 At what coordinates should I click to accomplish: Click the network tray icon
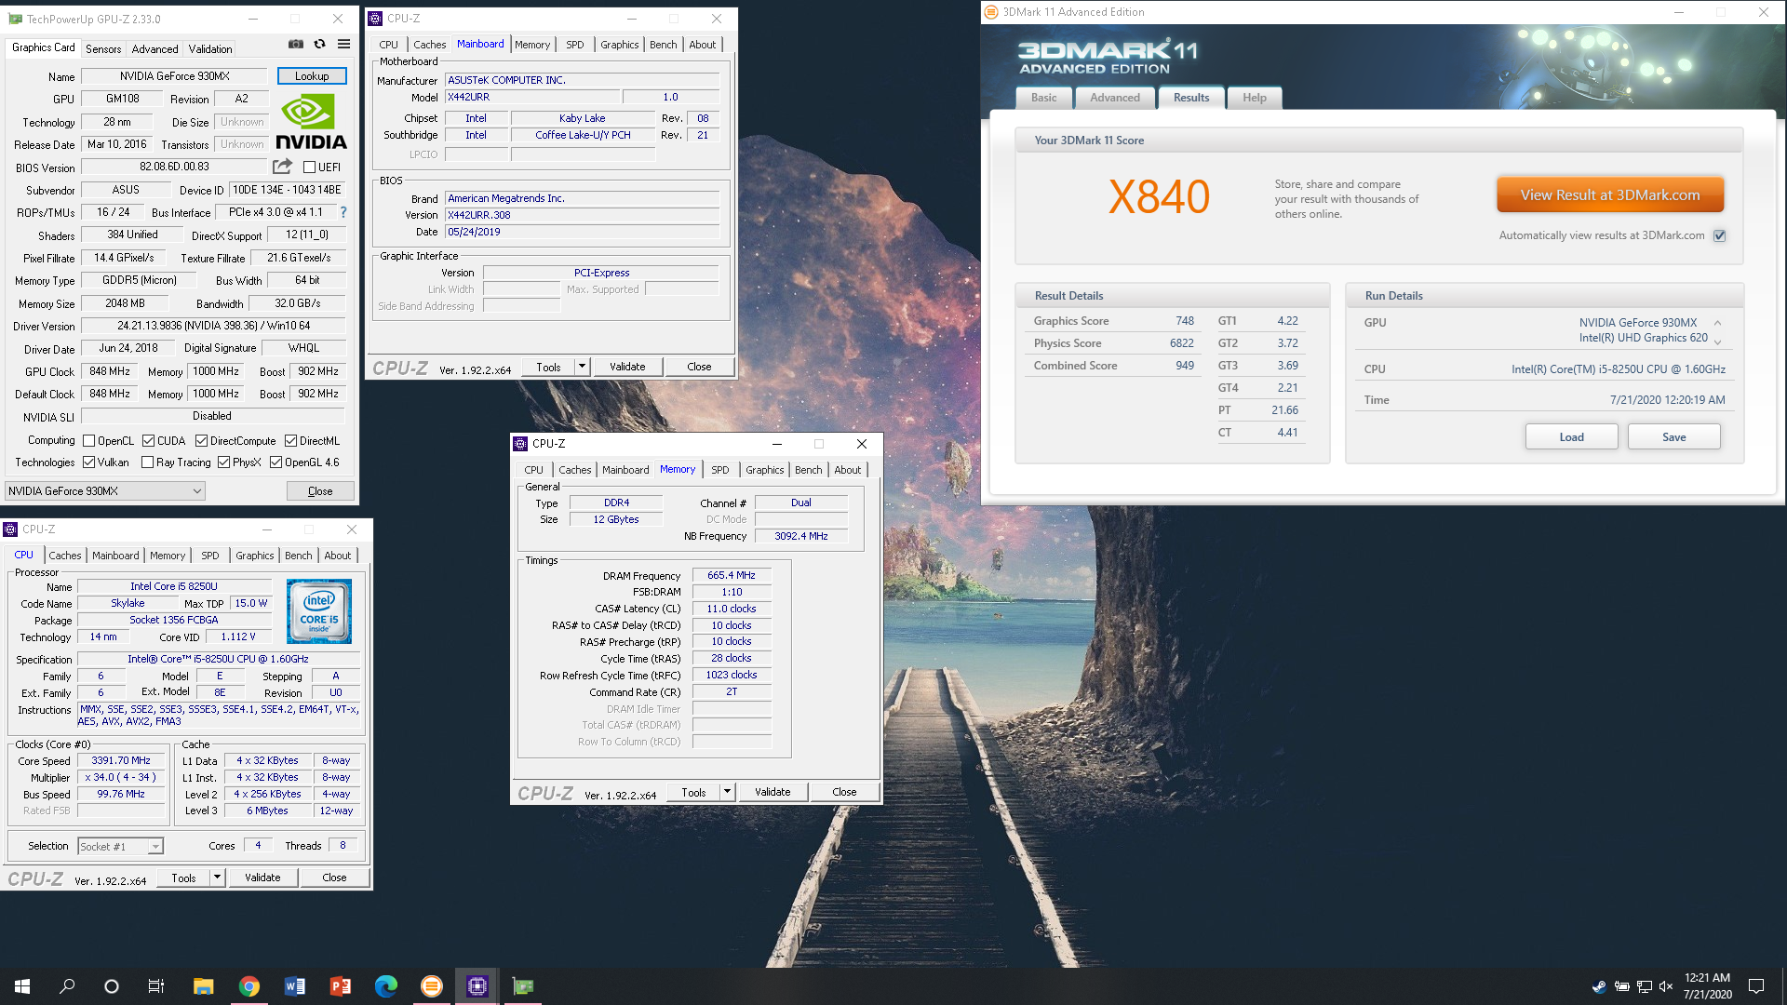click(1645, 986)
